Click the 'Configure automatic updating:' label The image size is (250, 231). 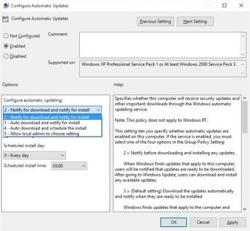(x=33, y=100)
